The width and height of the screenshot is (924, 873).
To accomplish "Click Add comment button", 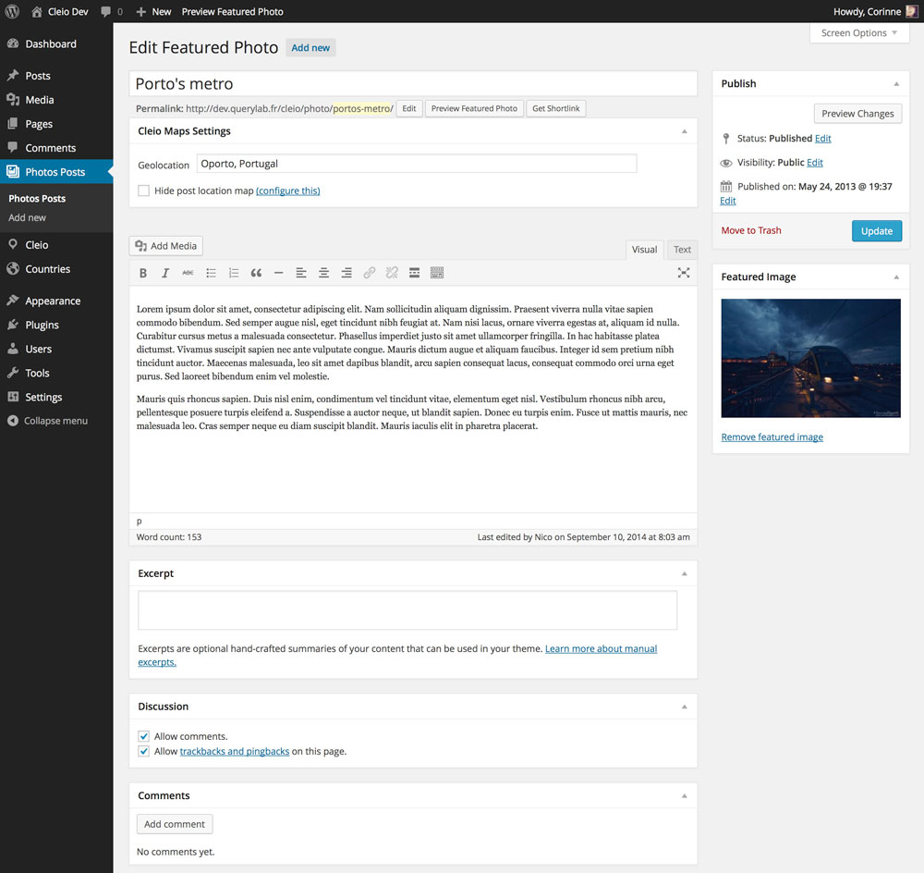I will (x=175, y=824).
